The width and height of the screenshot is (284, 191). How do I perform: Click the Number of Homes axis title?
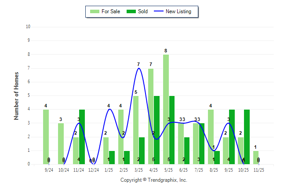[16, 95]
